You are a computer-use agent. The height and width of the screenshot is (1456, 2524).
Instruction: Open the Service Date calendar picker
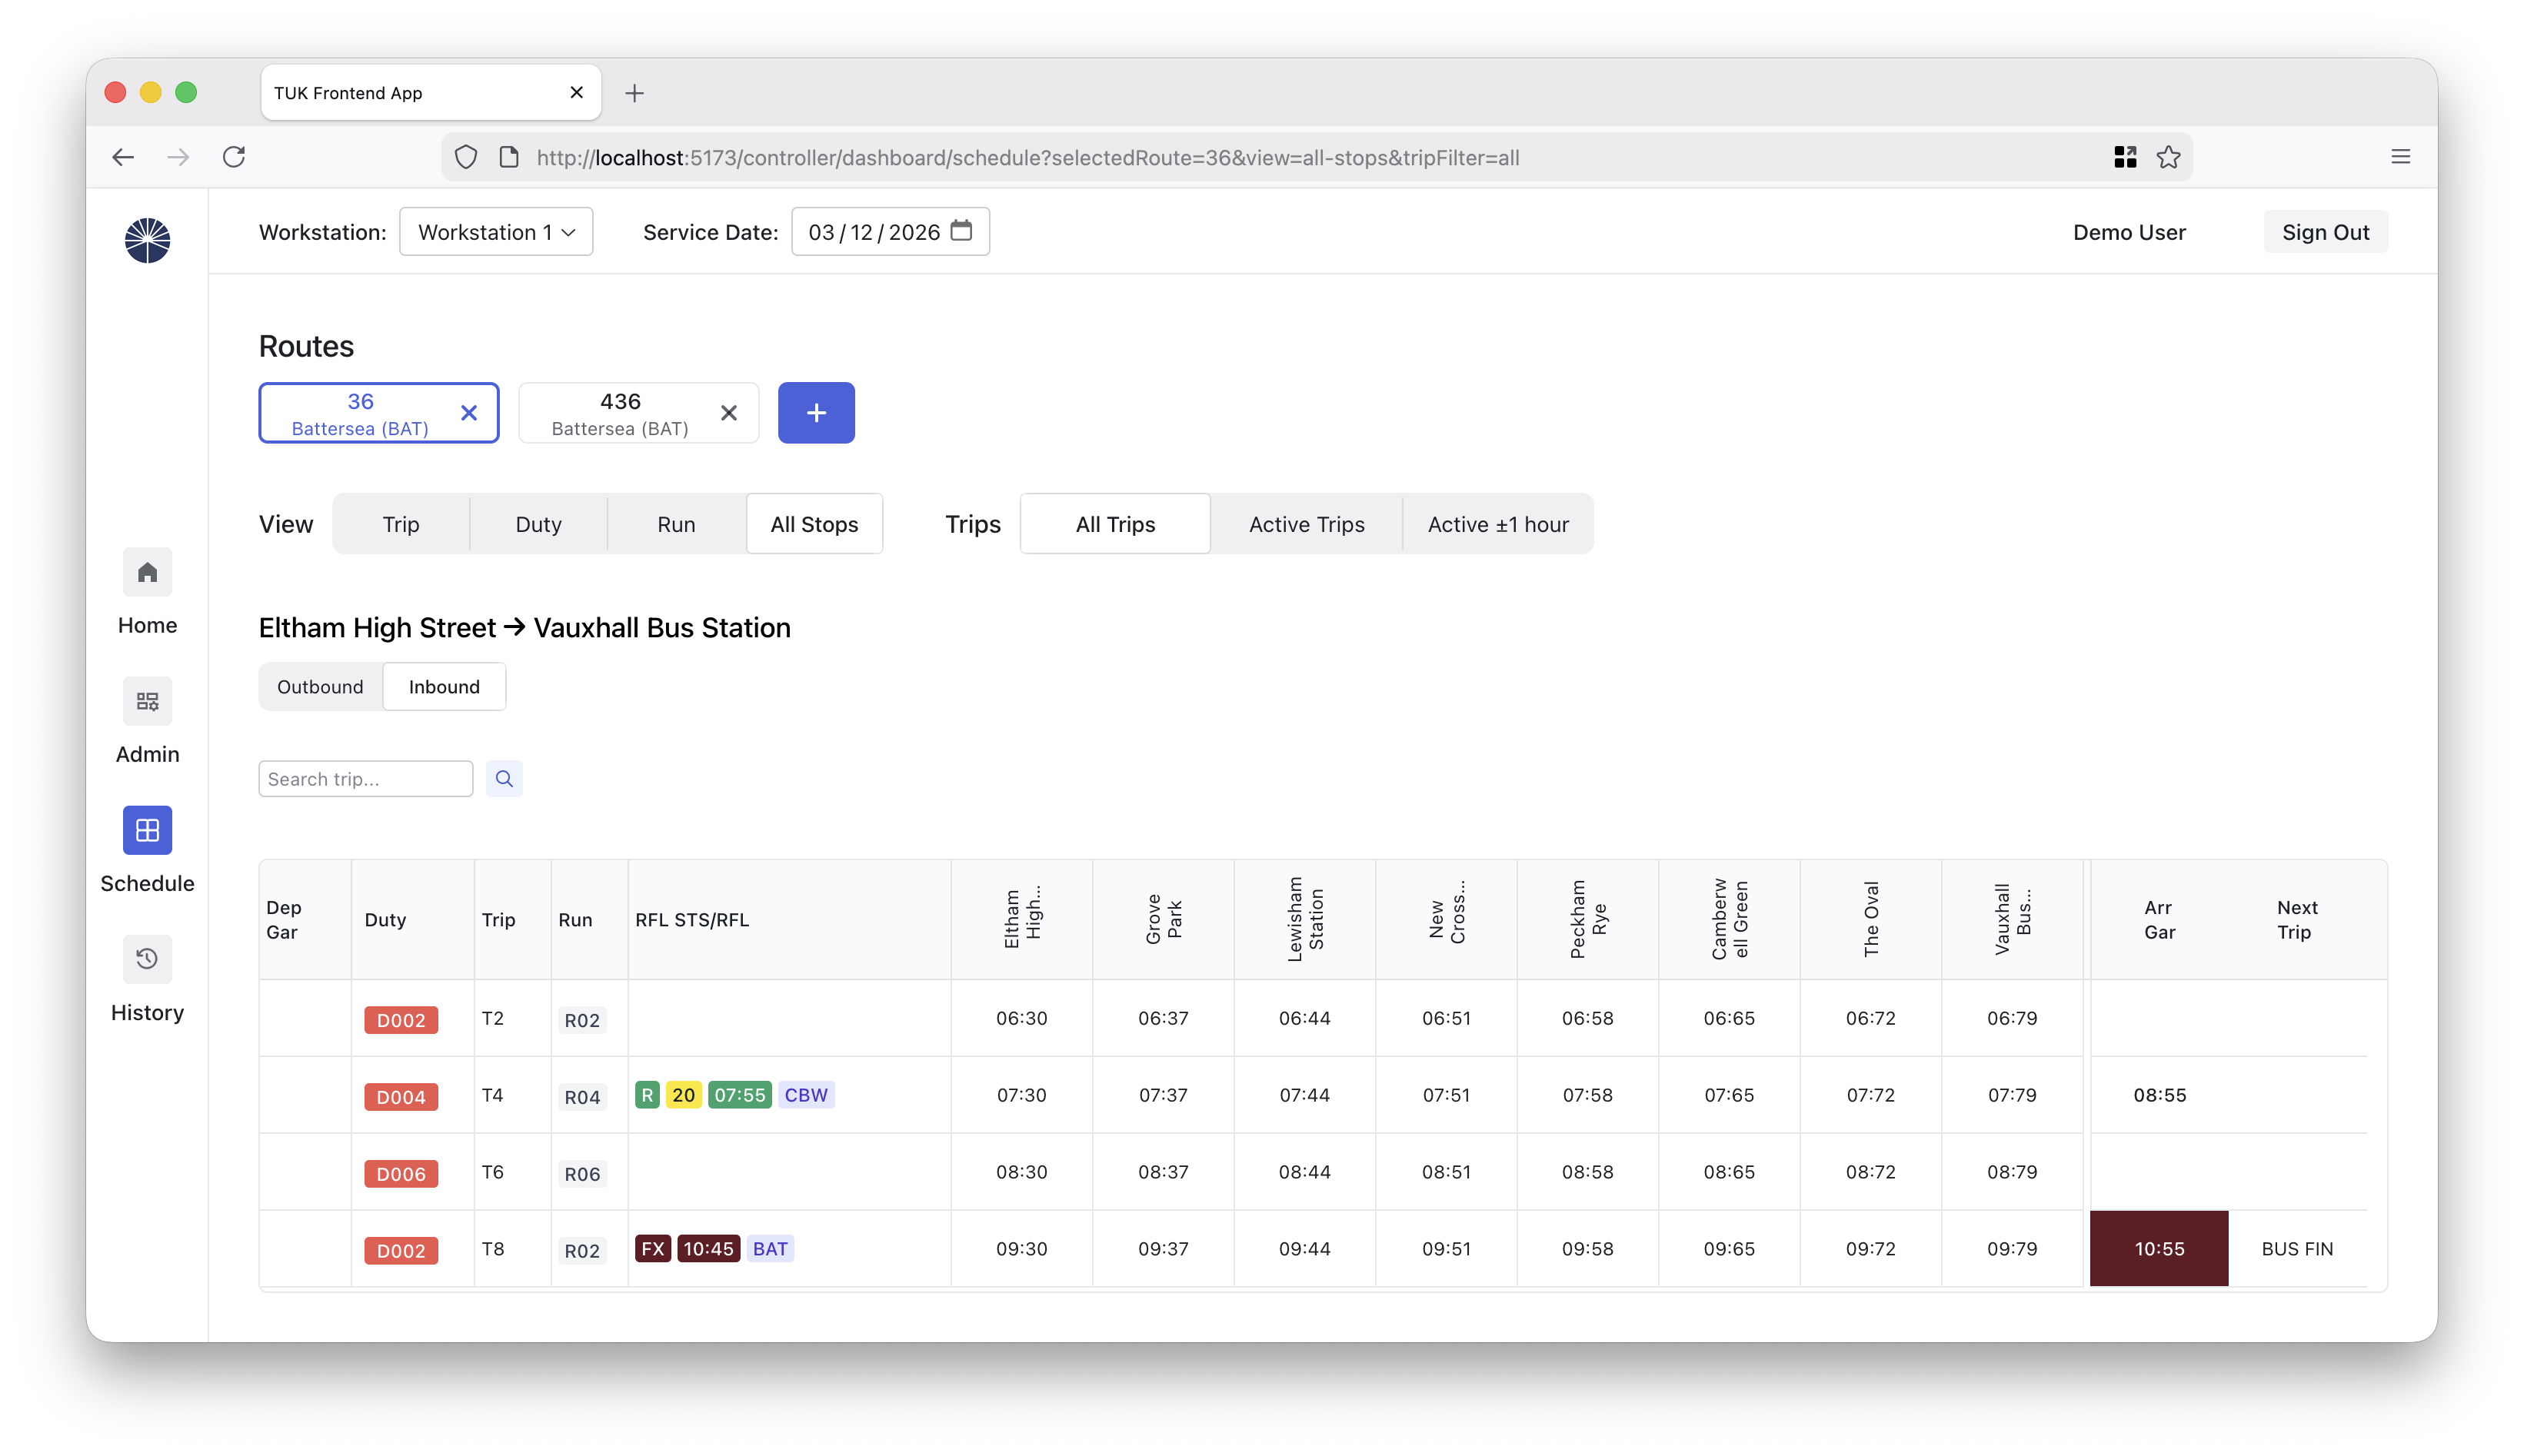point(961,231)
